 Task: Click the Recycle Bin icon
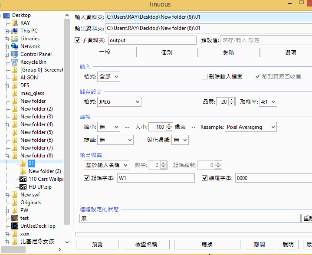coord(14,62)
